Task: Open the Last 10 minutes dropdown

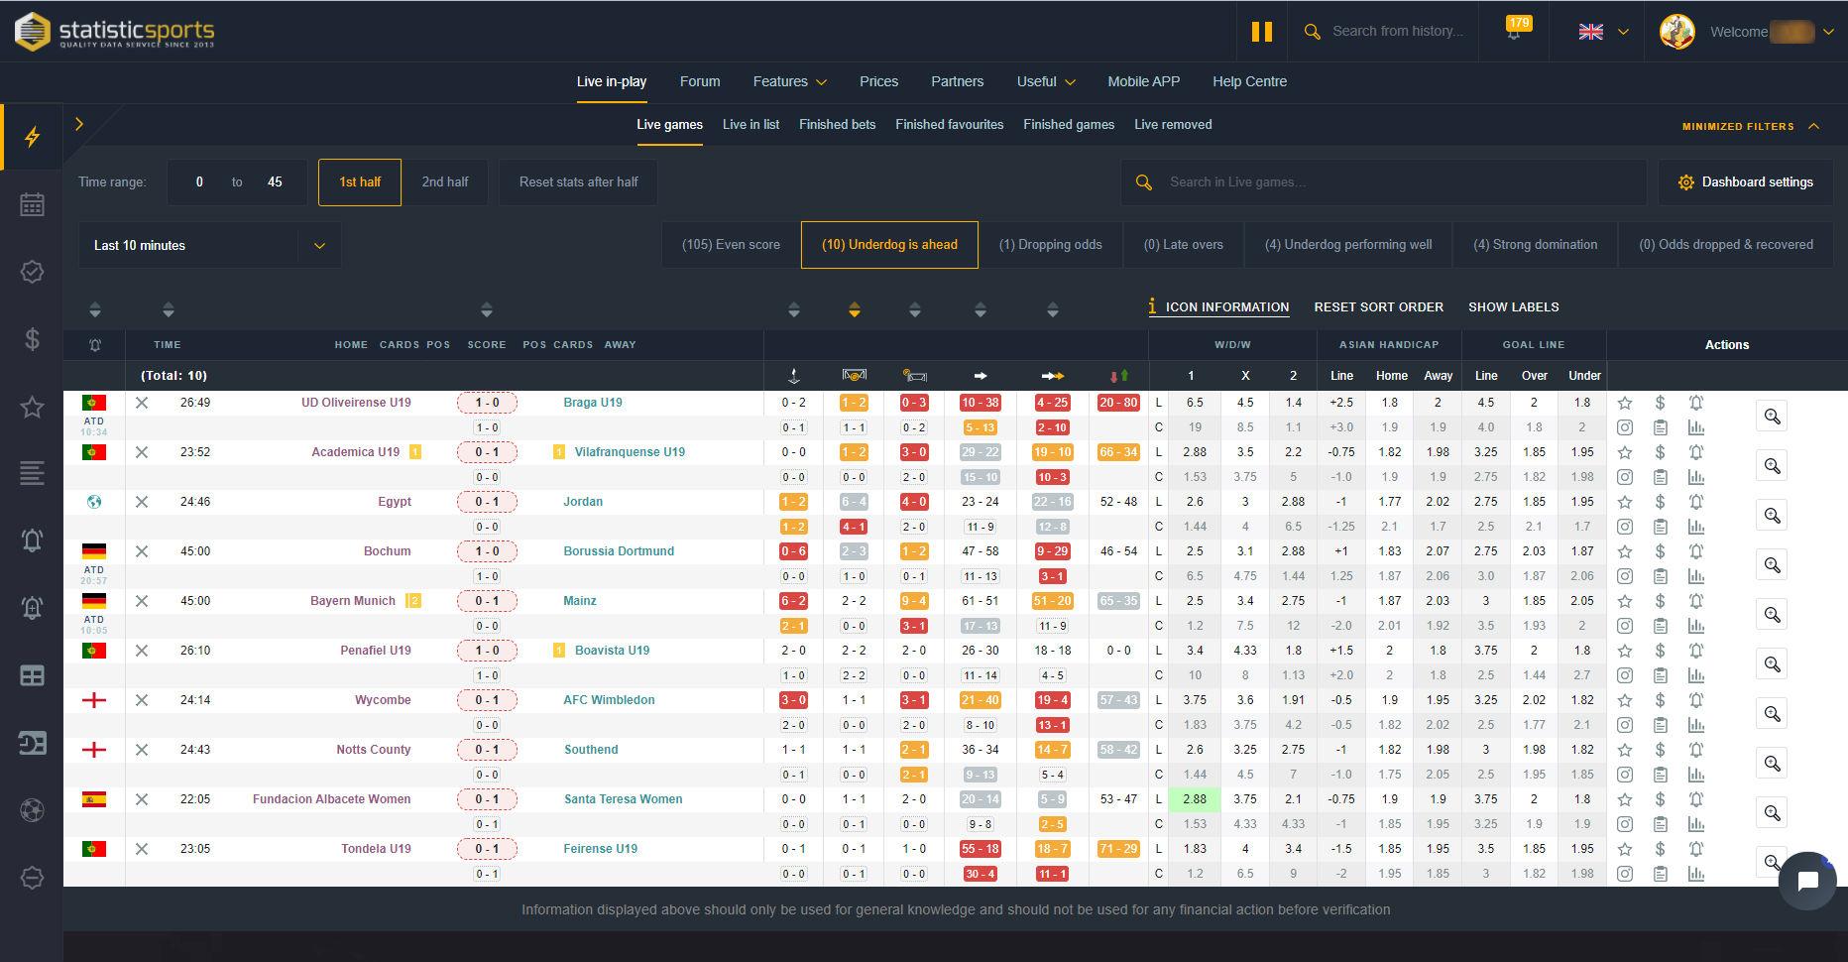Action: click(210, 245)
